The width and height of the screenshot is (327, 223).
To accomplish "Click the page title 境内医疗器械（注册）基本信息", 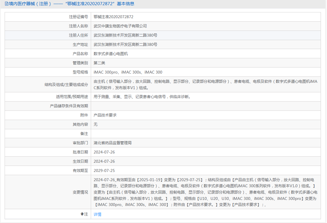I will 71,4.
